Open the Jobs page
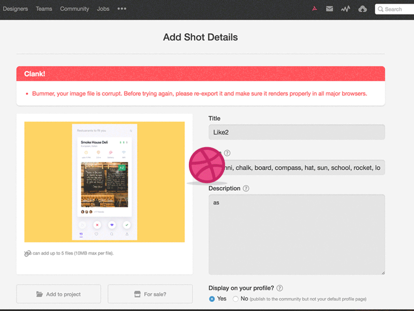 click(x=103, y=9)
